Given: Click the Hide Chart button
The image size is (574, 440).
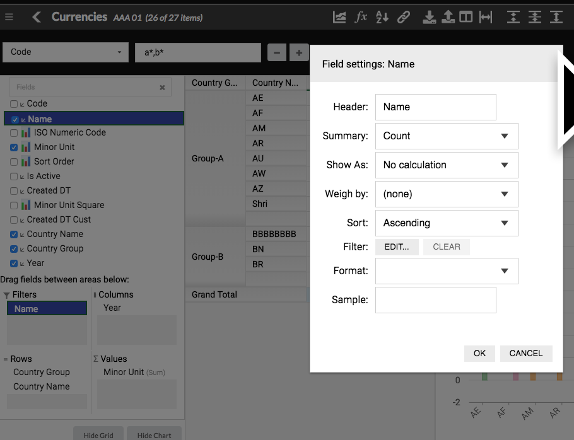Looking at the screenshot, I should [154, 434].
